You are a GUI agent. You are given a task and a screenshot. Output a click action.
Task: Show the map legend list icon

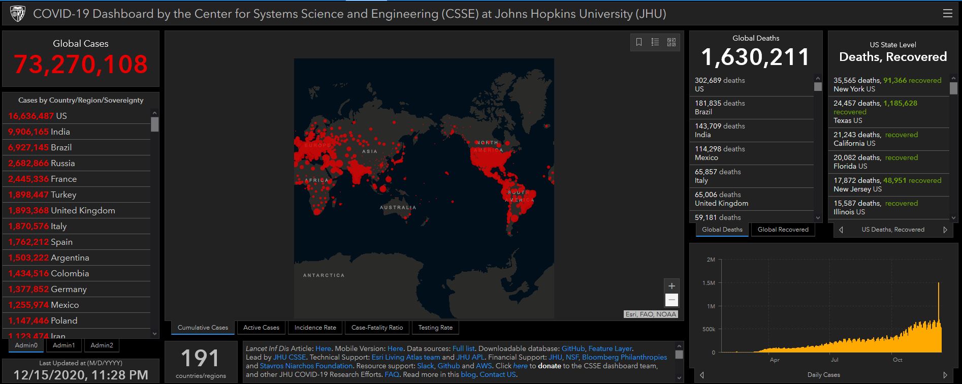655,42
